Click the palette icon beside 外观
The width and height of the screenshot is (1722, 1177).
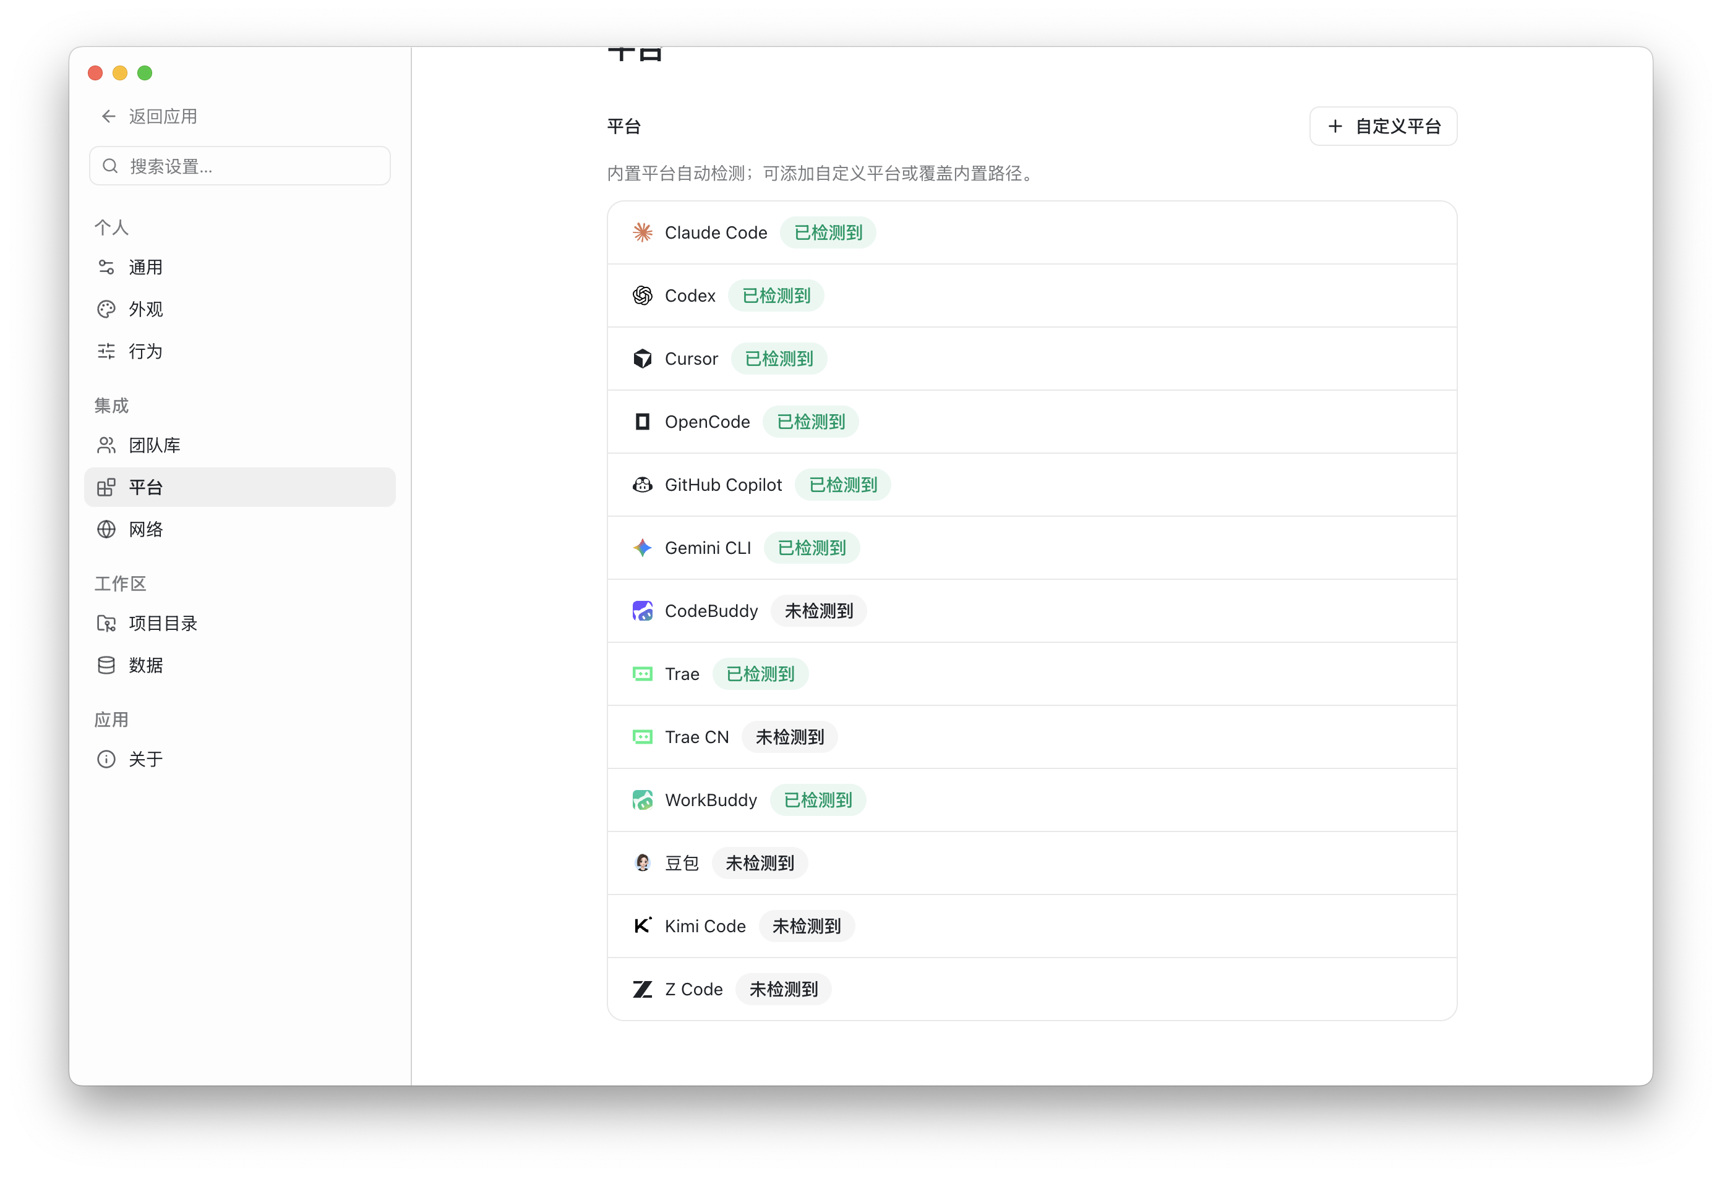coord(106,310)
